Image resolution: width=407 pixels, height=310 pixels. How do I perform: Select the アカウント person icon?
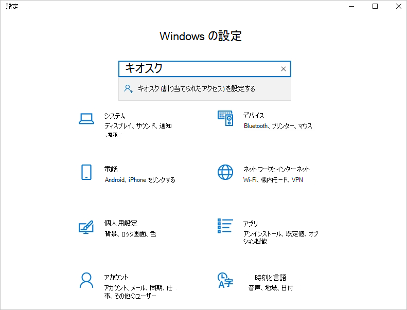pos(86,280)
